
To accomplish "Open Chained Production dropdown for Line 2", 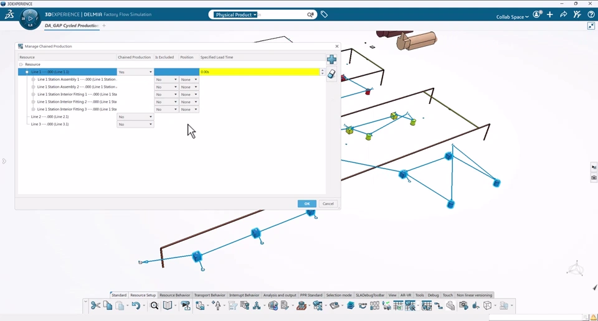I will pos(135,117).
